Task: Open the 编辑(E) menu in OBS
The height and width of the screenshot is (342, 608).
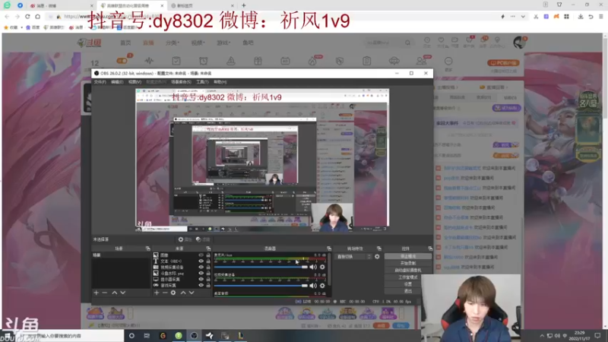Action: (117, 82)
